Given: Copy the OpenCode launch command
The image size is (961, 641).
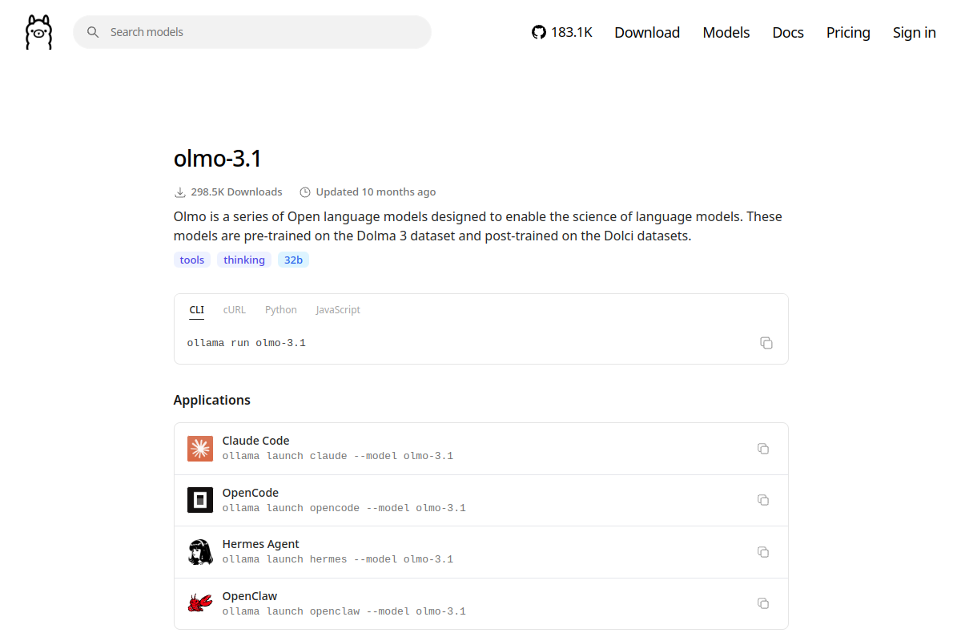Looking at the screenshot, I should (763, 500).
